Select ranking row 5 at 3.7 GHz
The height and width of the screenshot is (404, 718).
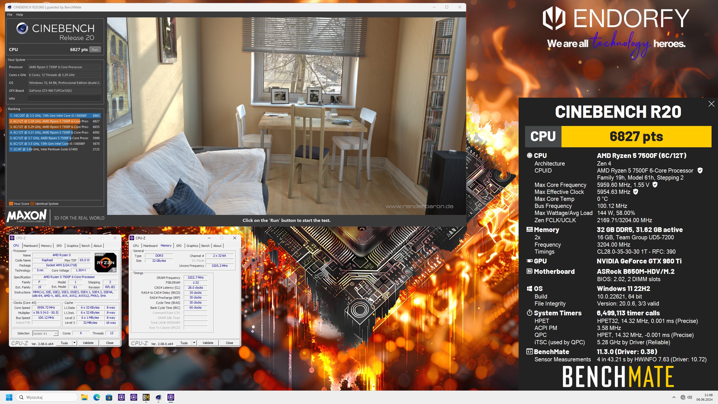tap(55, 138)
